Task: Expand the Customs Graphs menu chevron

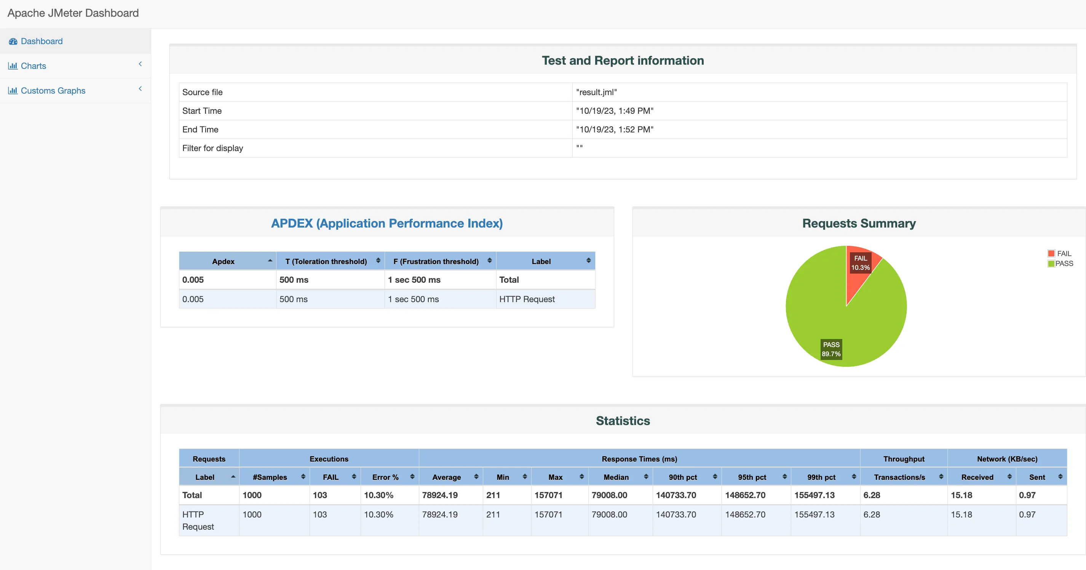Action: pos(141,89)
